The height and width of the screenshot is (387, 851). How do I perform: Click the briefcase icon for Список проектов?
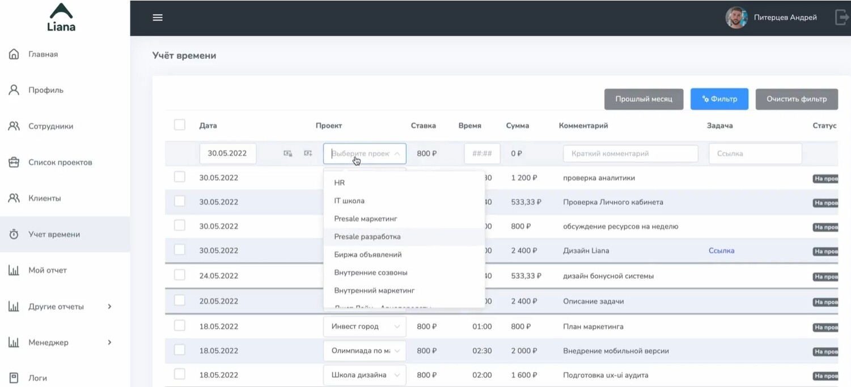pyautogui.click(x=14, y=163)
